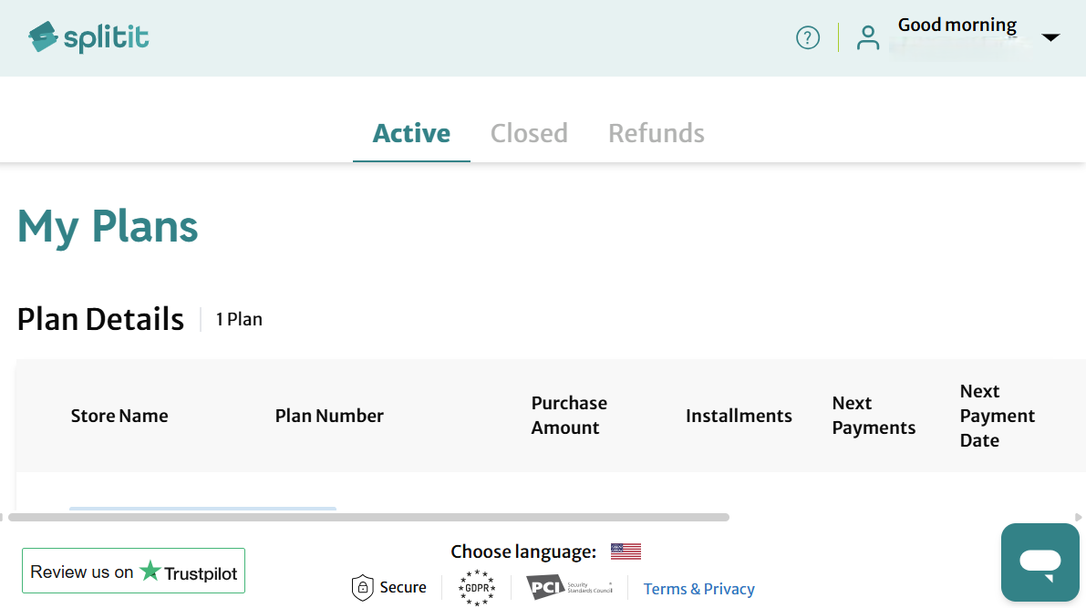Viewport: 1086px width, 608px height.
Task: Click the Purchase Amount column header
Action: (x=569, y=416)
